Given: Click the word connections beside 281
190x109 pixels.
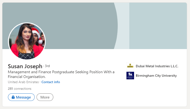Looking at the screenshot, I should tap(22, 89).
